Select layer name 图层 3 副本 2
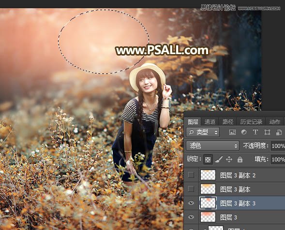 coord(238,175)
